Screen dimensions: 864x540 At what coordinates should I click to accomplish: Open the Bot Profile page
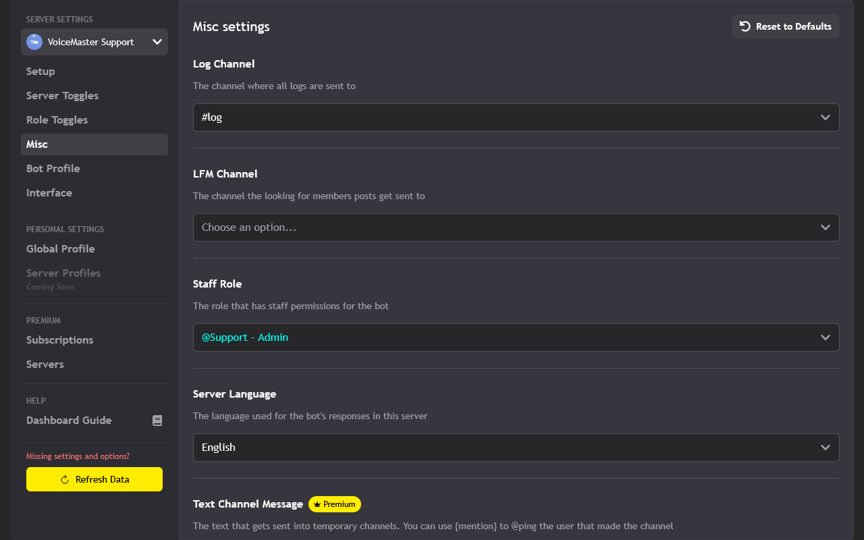(x=53, y=168)
